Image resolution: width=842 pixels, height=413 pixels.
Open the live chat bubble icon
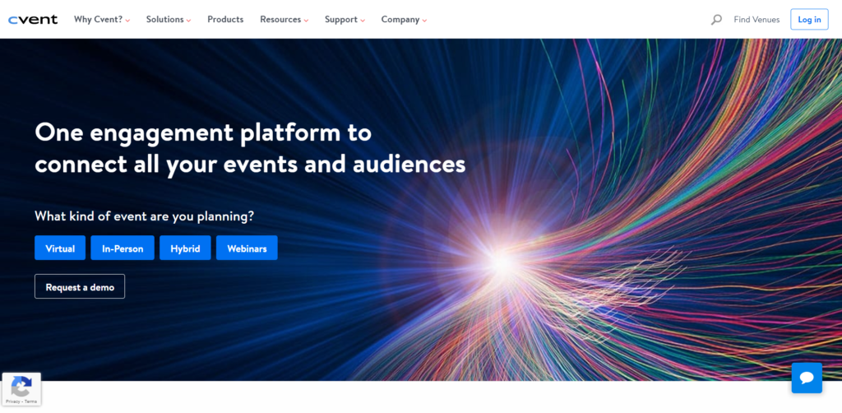(x=807, y=378)
